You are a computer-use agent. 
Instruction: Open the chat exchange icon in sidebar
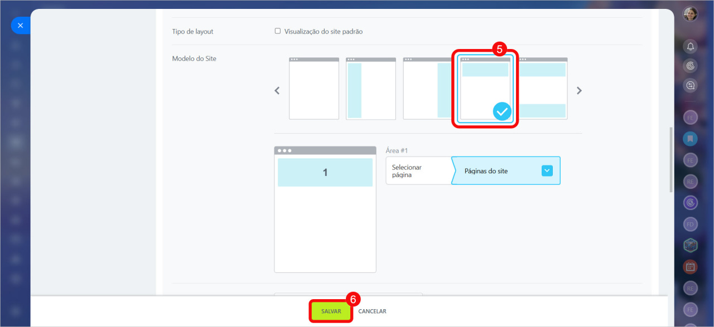point(691,85)
